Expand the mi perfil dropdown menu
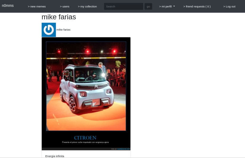 (167, 7)
